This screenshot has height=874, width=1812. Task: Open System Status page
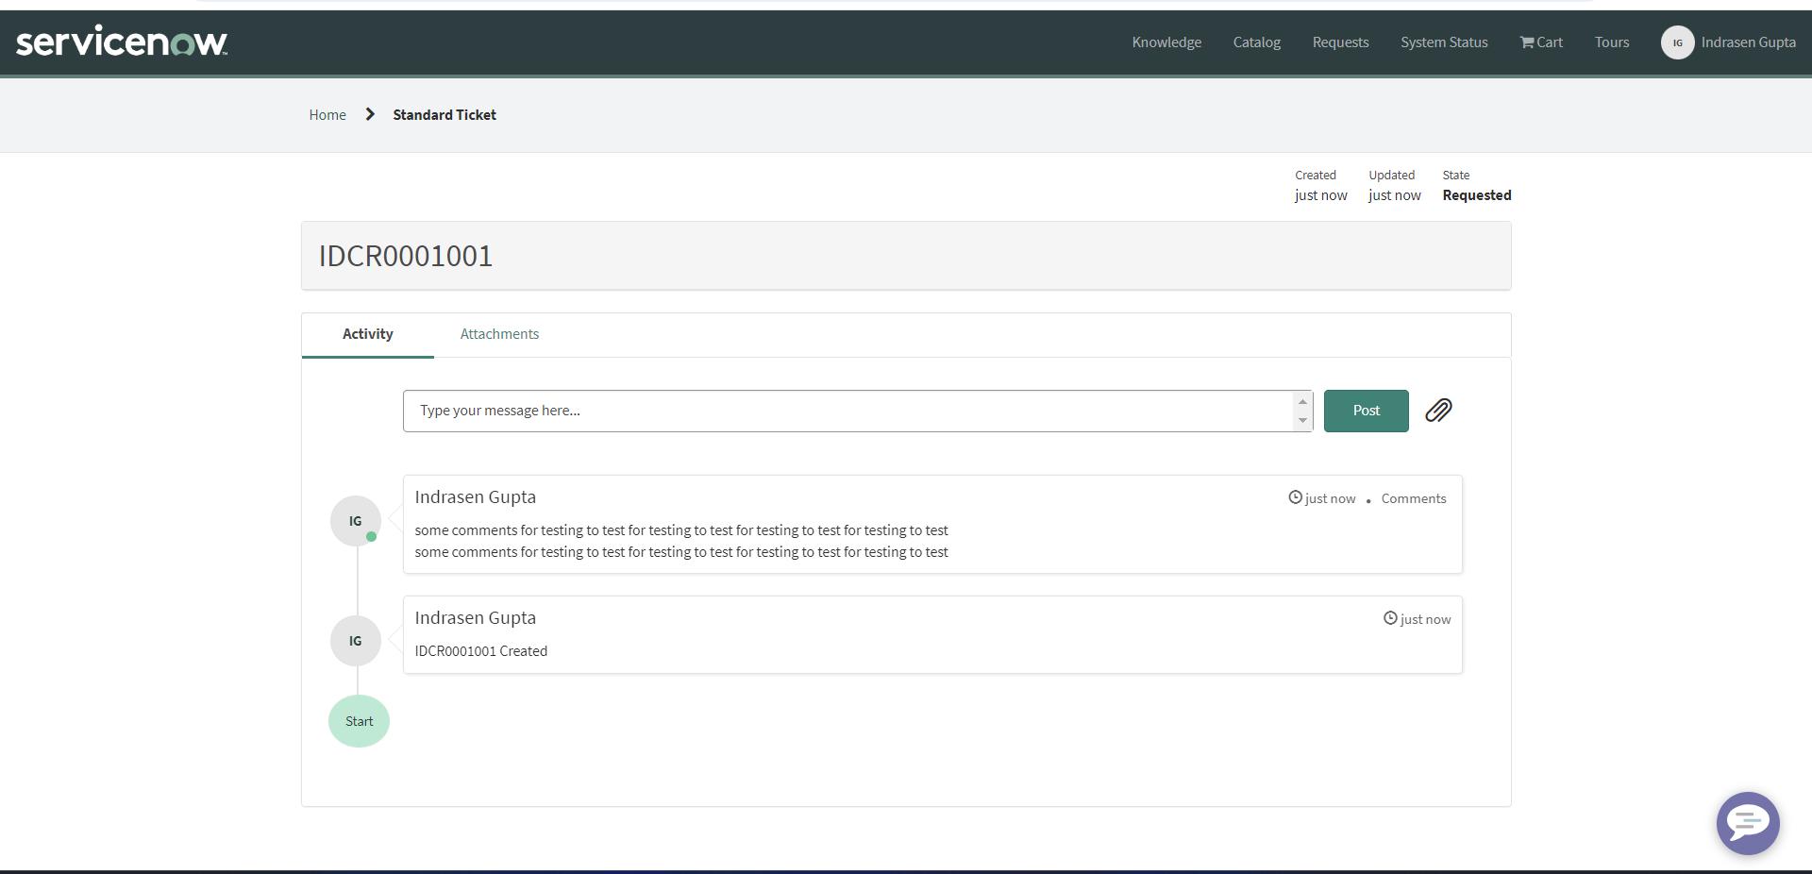coord(1444,42)
